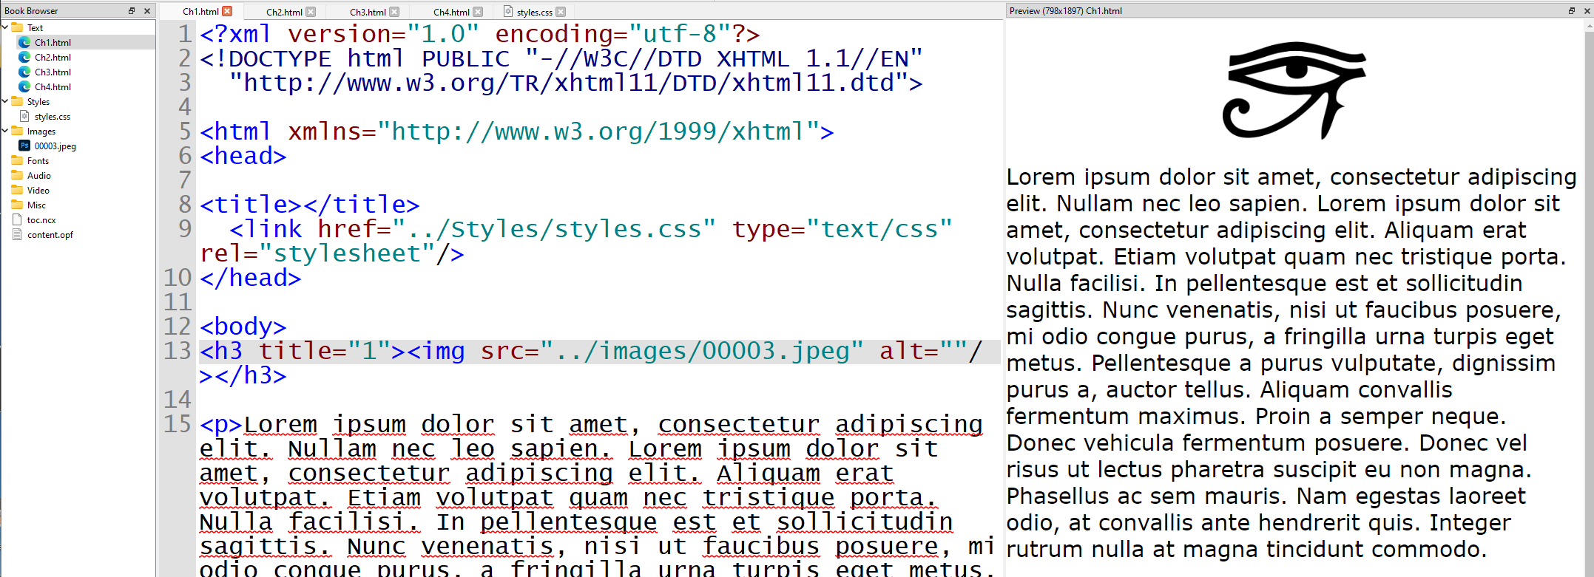Click the Images folder icon in Book Browser
Screen dimensions: 1594x577
(x=17, y=131)
